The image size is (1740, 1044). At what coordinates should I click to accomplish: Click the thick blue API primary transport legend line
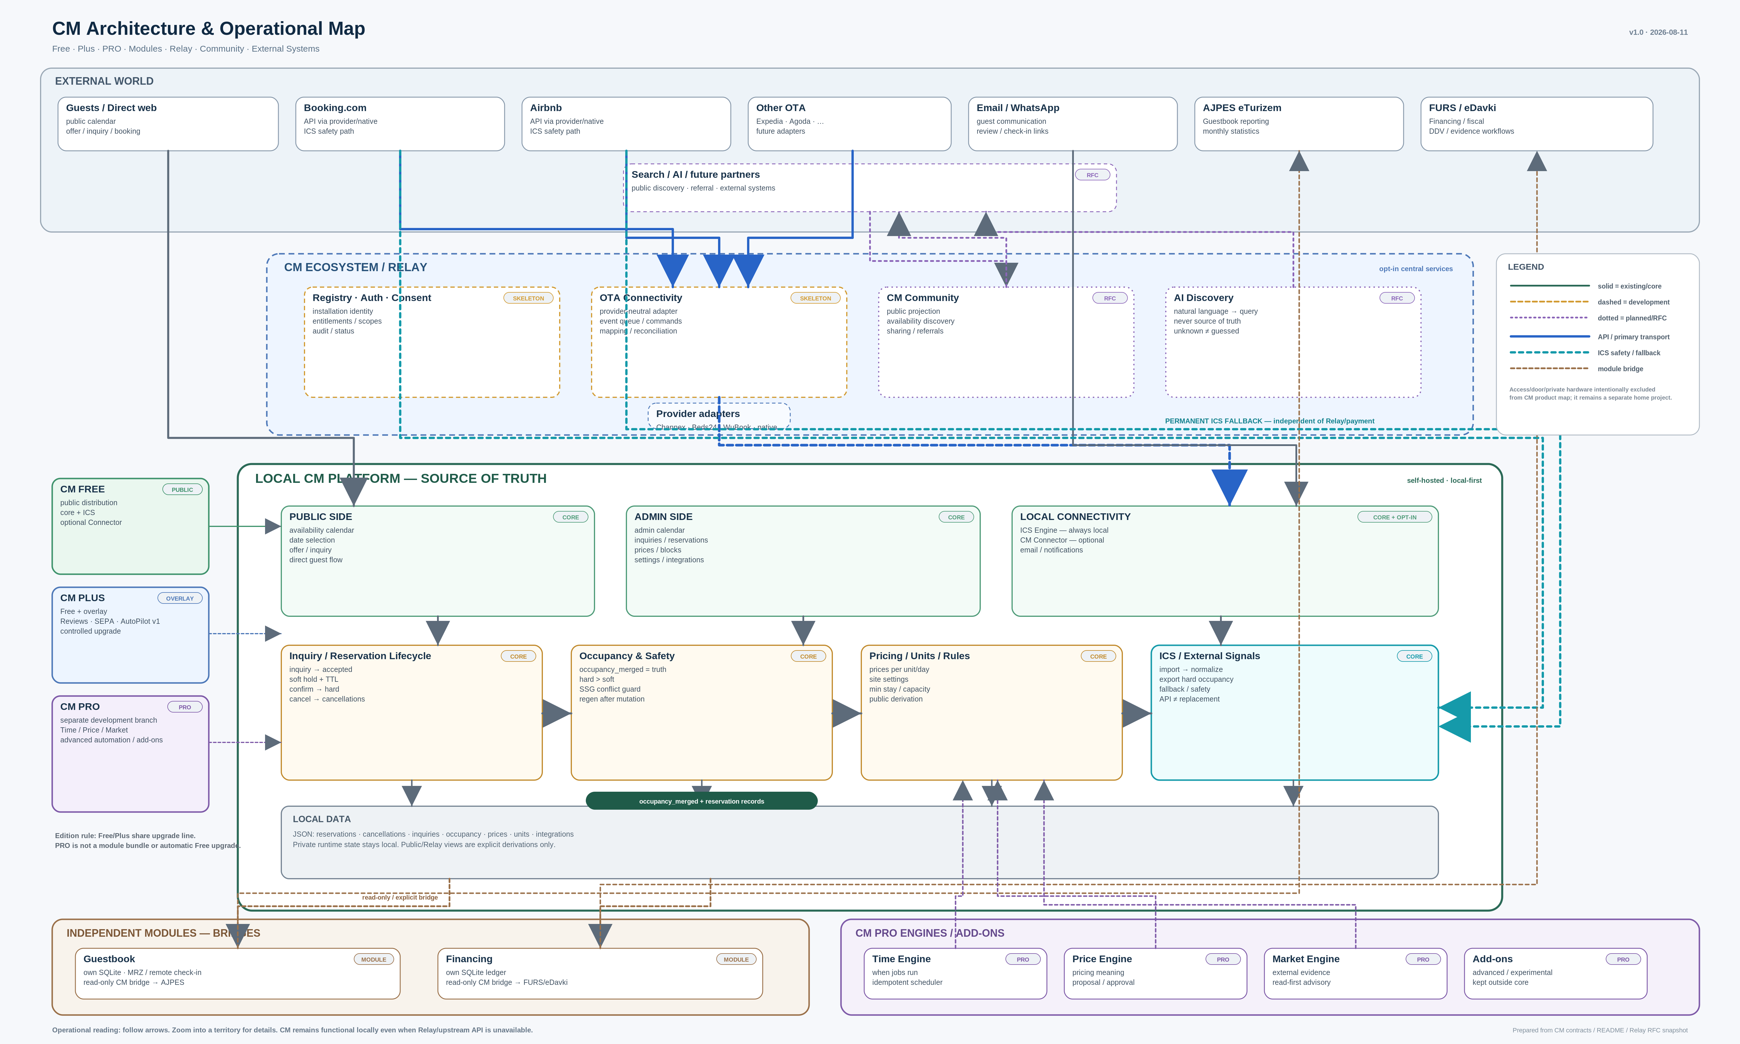coord(1549,336)
